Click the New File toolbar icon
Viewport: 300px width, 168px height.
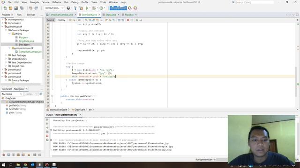coord(5,8)
